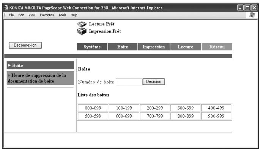Click the scanner icon beside Lecture Prêt

coord(82,24)
